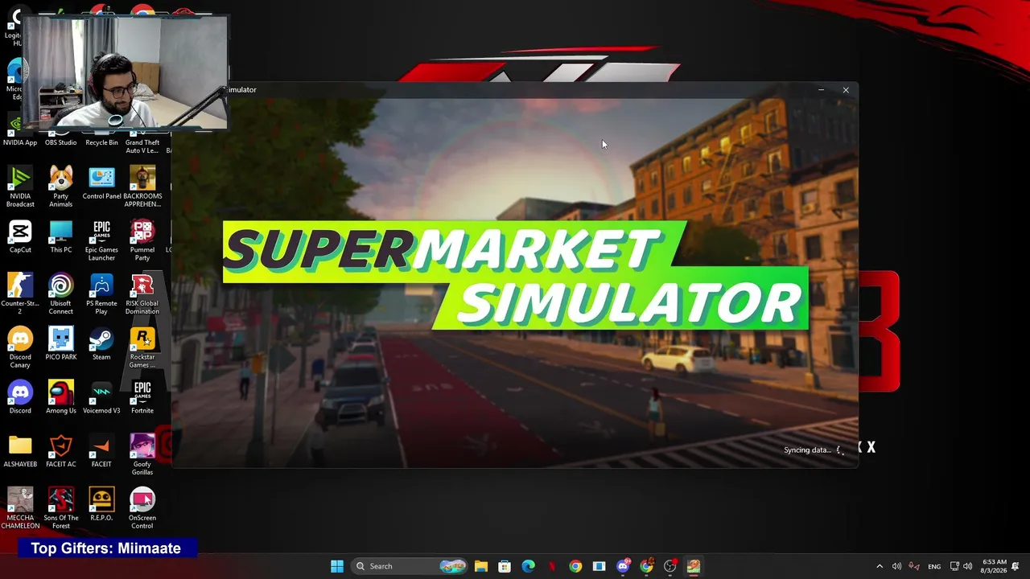Select the Among Us desktop shortcut

[x=60, y=398]
